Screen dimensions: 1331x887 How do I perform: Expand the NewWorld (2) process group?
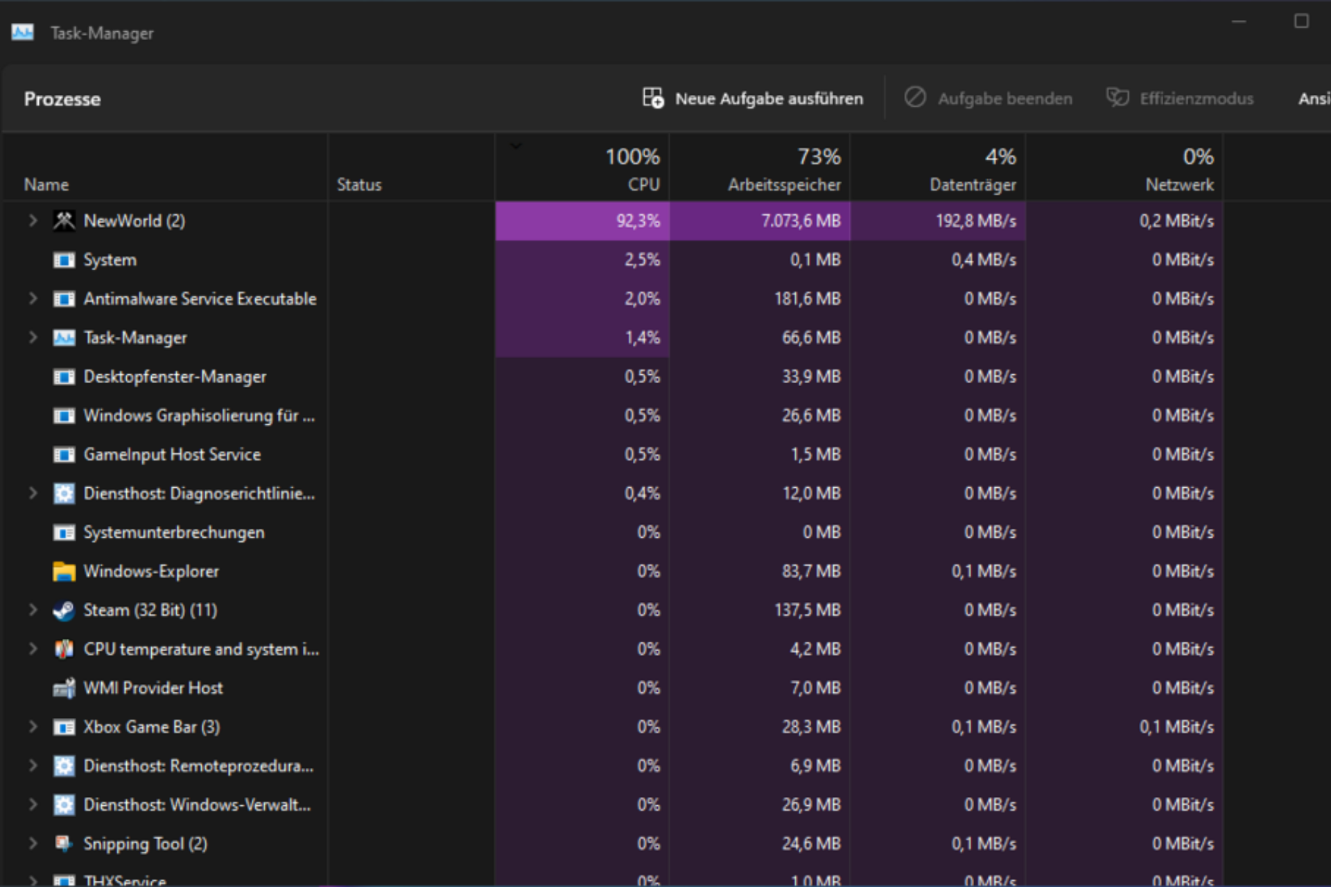pos(33,220)
